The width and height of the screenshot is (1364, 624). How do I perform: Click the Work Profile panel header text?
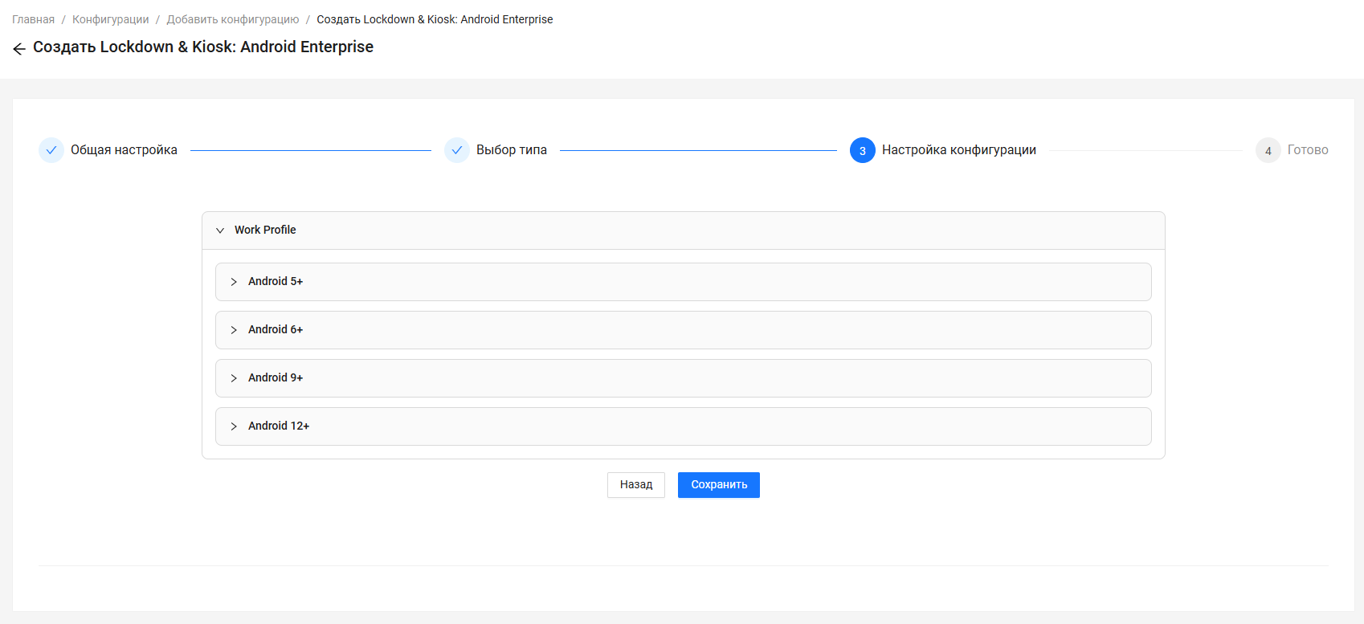(265, 230)
